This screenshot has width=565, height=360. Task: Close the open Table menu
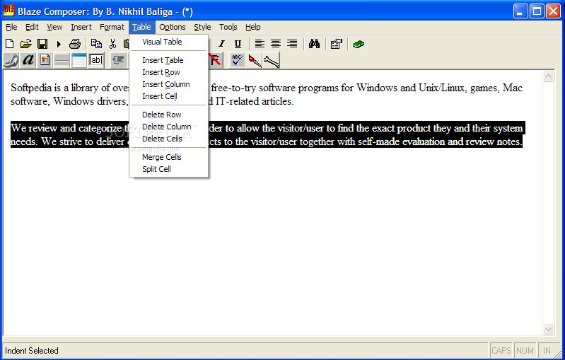coord(141,27)
